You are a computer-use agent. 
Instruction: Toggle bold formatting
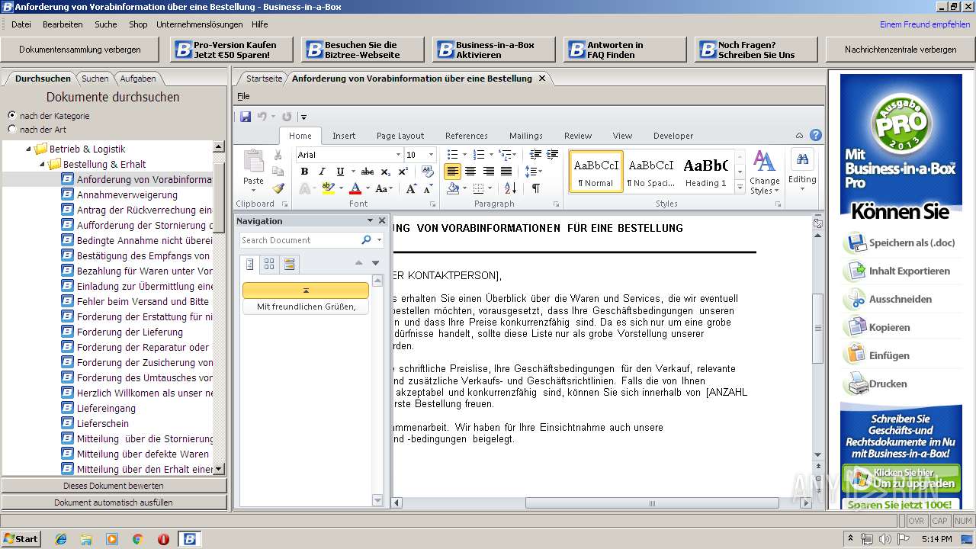(304, 172)
